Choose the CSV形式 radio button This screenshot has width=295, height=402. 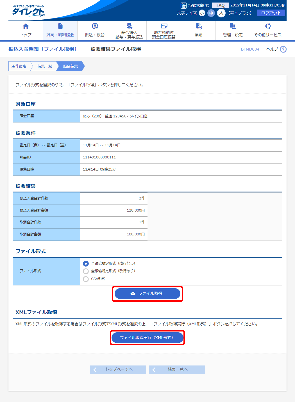click(x=86, y=279)
